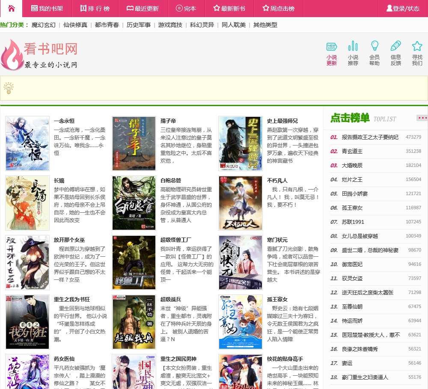Click the 史上最强师兄 title link
The image size is (428, 389).
tap(282, 121)
